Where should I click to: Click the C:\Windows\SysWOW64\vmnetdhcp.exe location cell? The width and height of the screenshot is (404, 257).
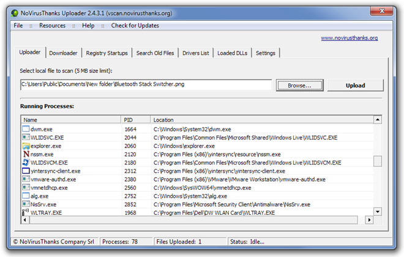[x=202, y=188]
